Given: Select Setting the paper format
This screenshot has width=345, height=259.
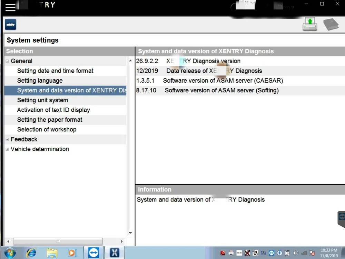Looking at the screenshot, I should (x=50, y=120).
